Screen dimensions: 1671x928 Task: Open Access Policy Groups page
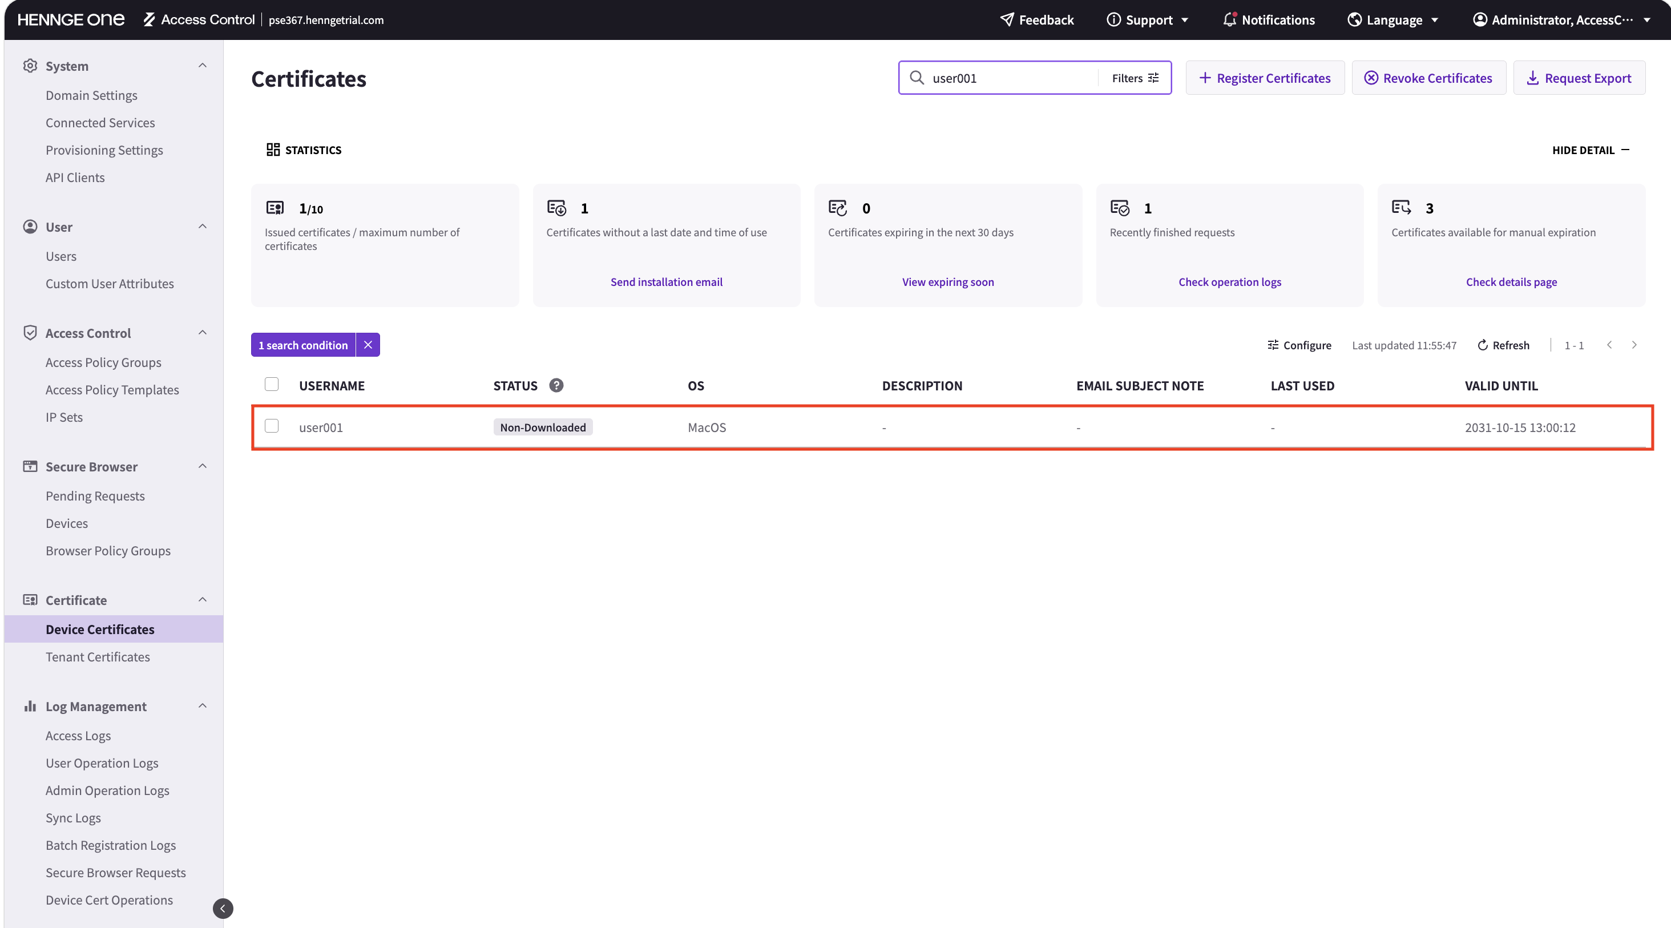pos(103,362)
